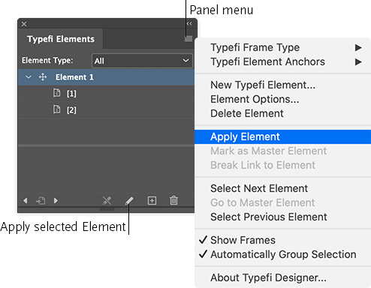This screenshot has width=371, height=288.
Task: Click the Go to Master Element icon
Action: pos(41,200)
